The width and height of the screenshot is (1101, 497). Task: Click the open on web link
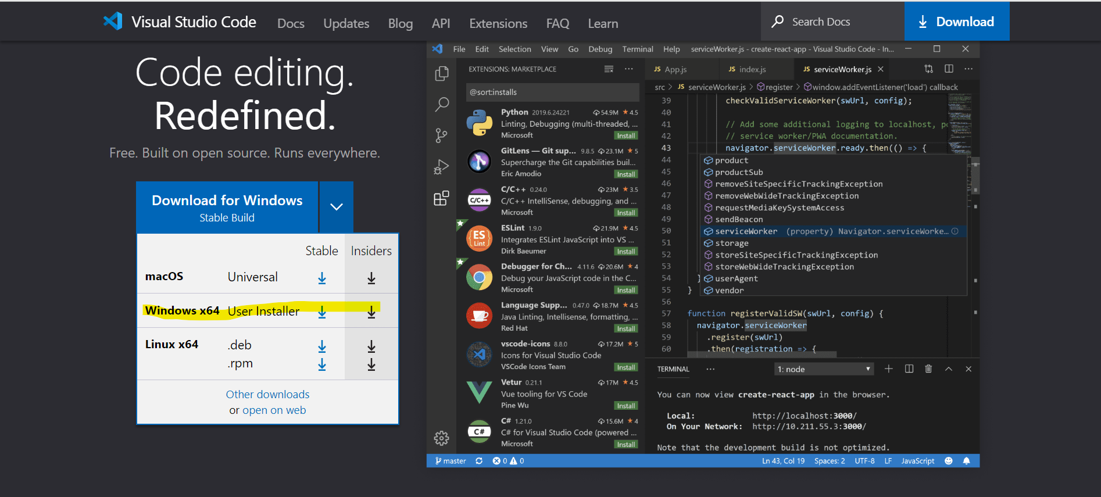274,410
